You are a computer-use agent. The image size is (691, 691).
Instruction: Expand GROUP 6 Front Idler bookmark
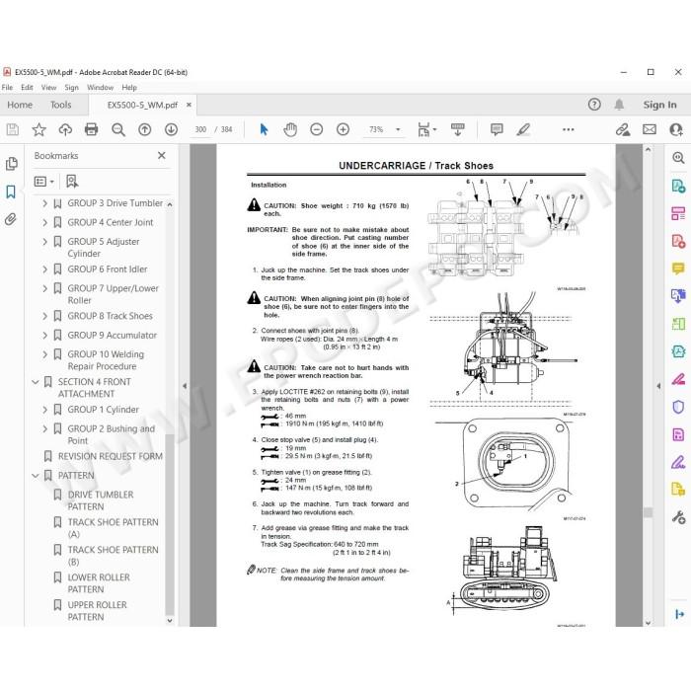pyautogui.click(x=44, y=269)
